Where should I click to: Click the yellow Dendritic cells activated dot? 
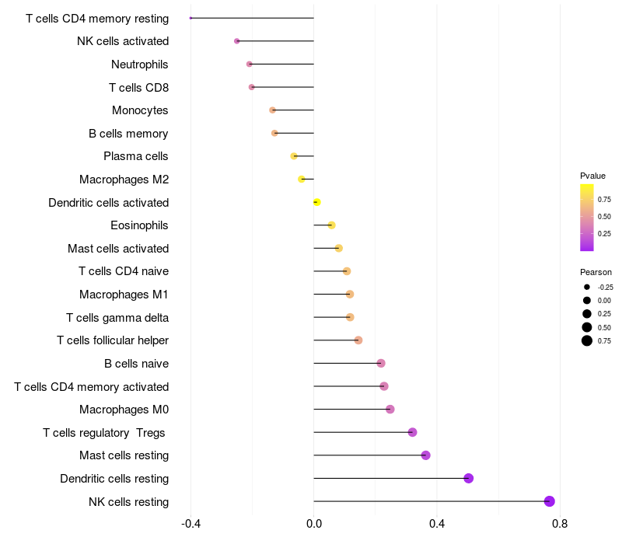pyautogui.click(x=316, y=202)
